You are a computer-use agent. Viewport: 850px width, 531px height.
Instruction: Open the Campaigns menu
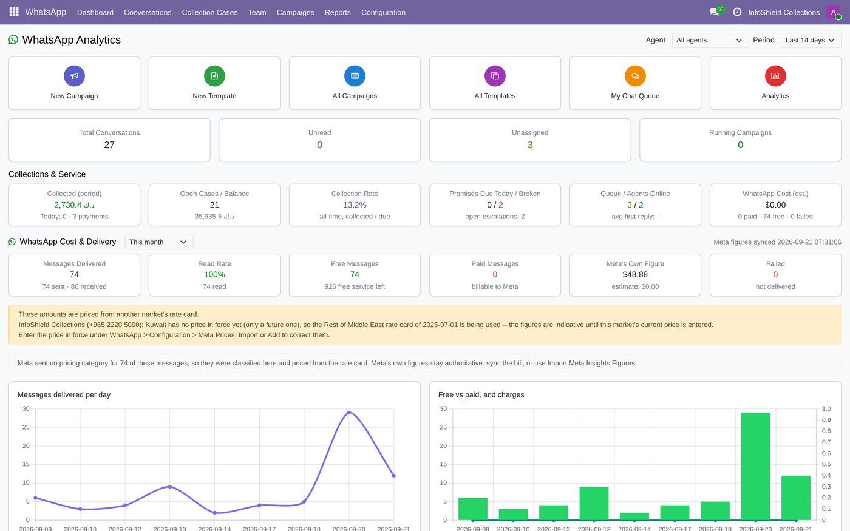click(295, 12)
